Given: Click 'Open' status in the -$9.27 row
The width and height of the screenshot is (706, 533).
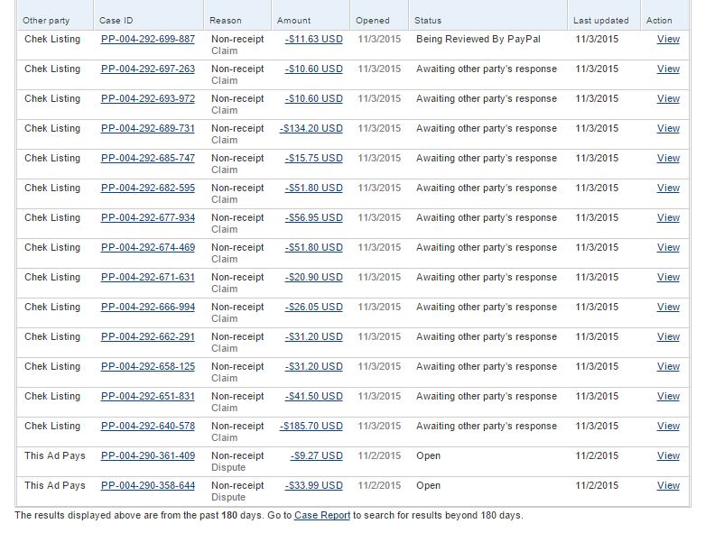Looking at the screenshot, I should (x=428, y=455).
